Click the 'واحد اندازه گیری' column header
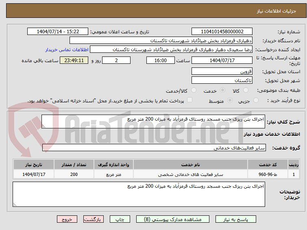The height and width of the screenshot is (230, 307). pos(113,165)
